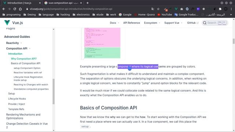Go to setup Component Option section
235x132 pixels.
tap(27, 68)
